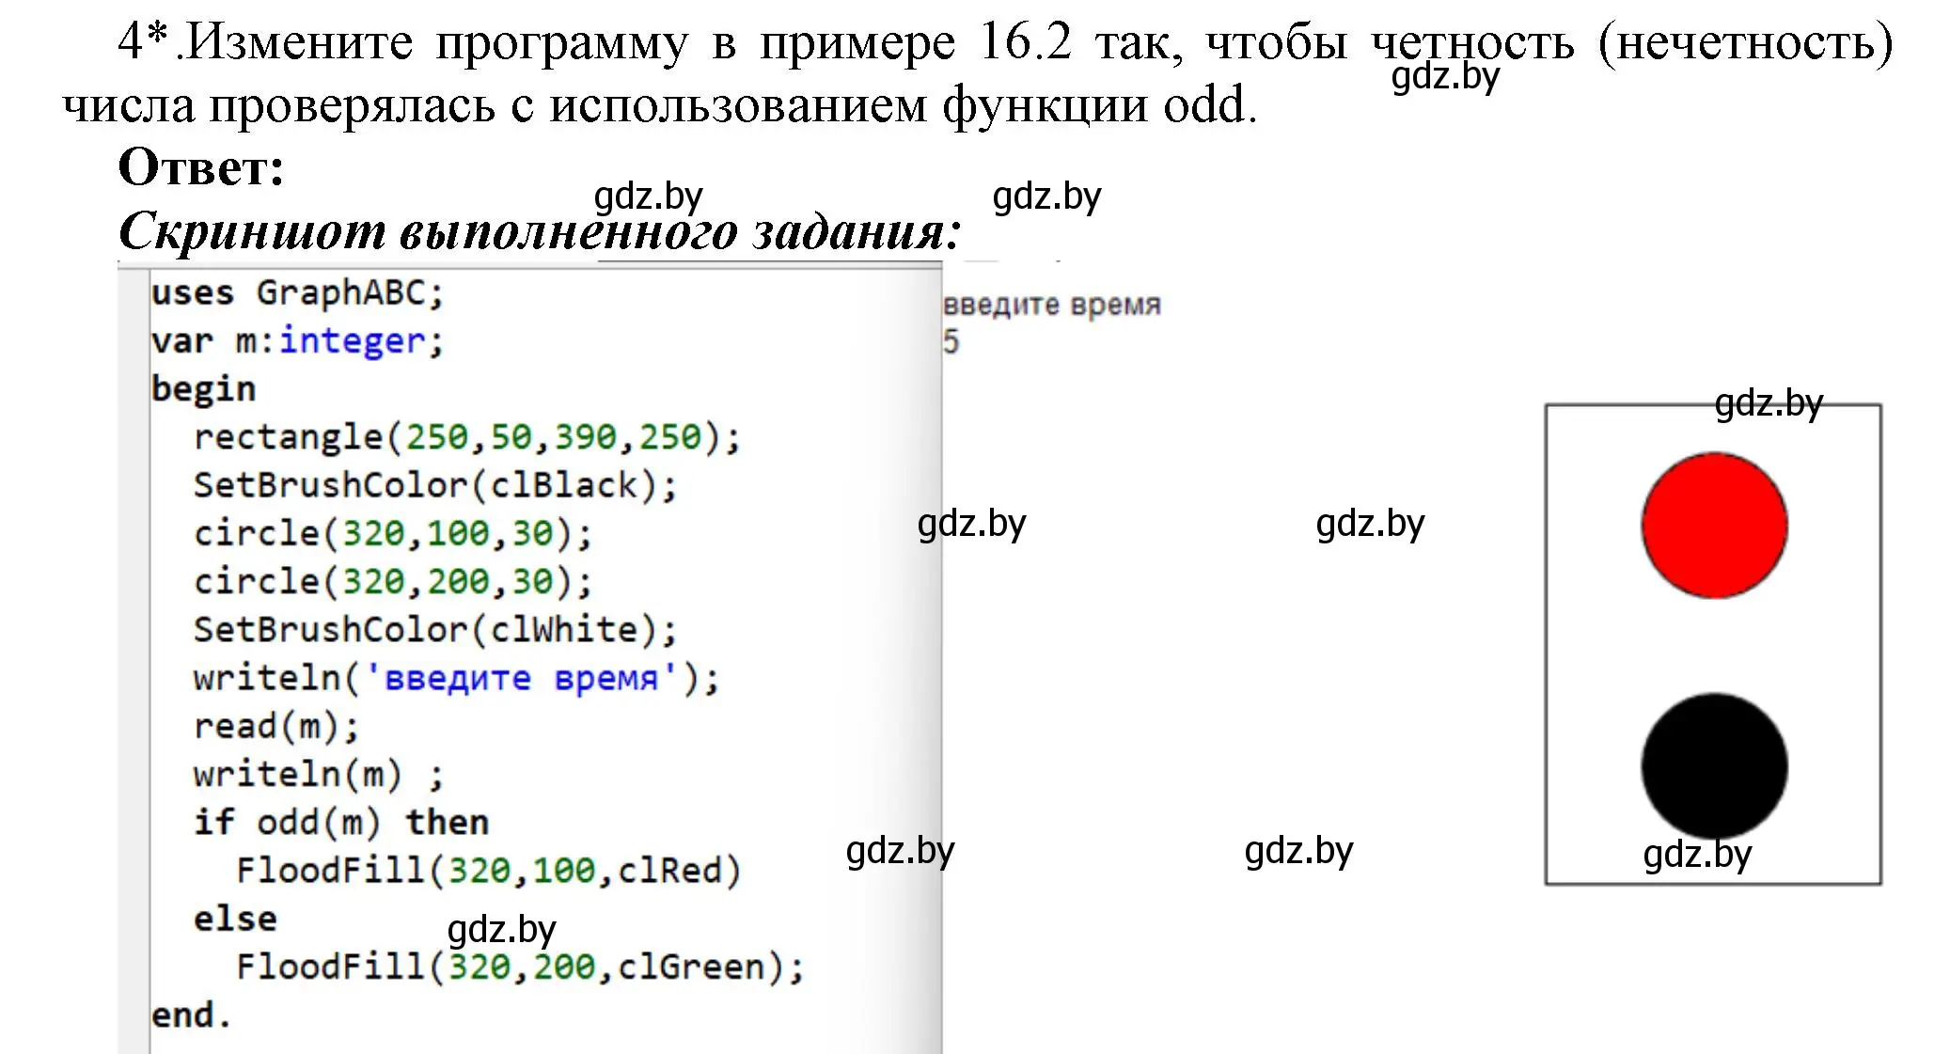Click the 'Ответ:' heading
Image resolution: width=1934 pixels, height=1054 pixels.
201,167
